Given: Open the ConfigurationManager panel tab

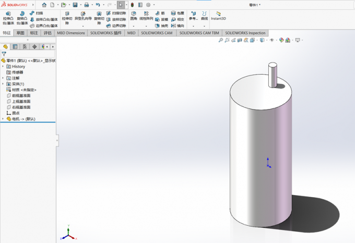Looking at the screenshot, I should [x=25, y=47].
